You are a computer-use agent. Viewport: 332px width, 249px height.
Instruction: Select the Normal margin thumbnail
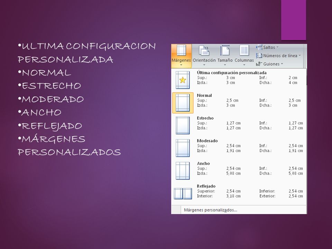click(x=183, y=103)
